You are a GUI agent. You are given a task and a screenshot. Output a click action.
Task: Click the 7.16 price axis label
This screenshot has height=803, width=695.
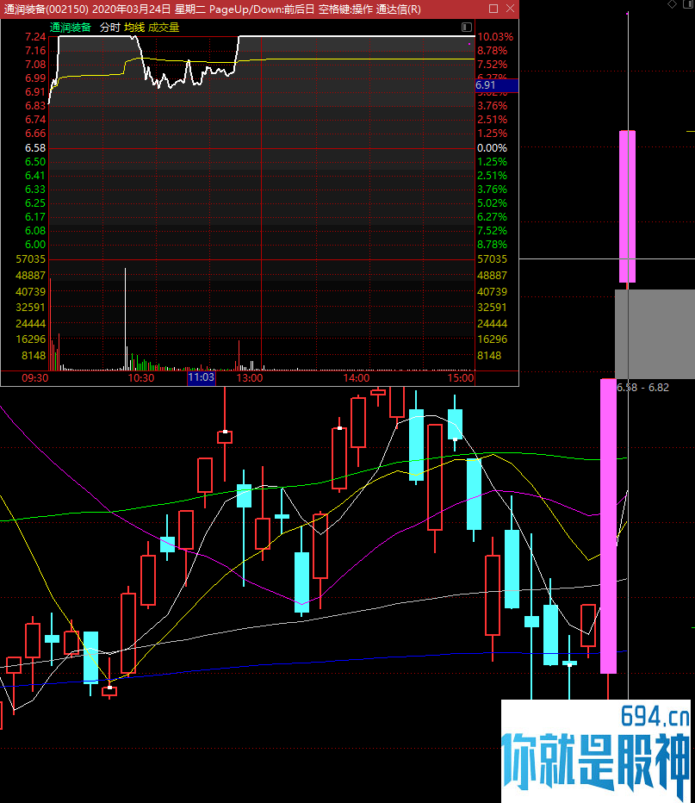tap(35, 51)
